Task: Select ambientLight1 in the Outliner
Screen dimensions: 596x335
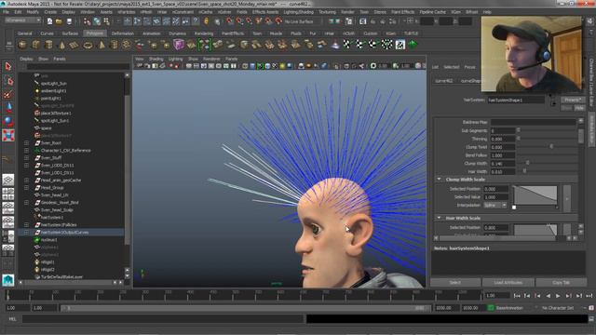Action: point(53,91)
